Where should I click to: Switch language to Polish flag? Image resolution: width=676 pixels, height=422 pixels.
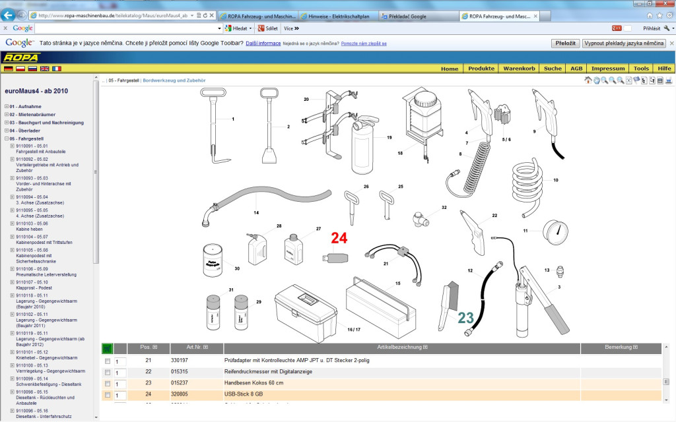coord(20,69)
